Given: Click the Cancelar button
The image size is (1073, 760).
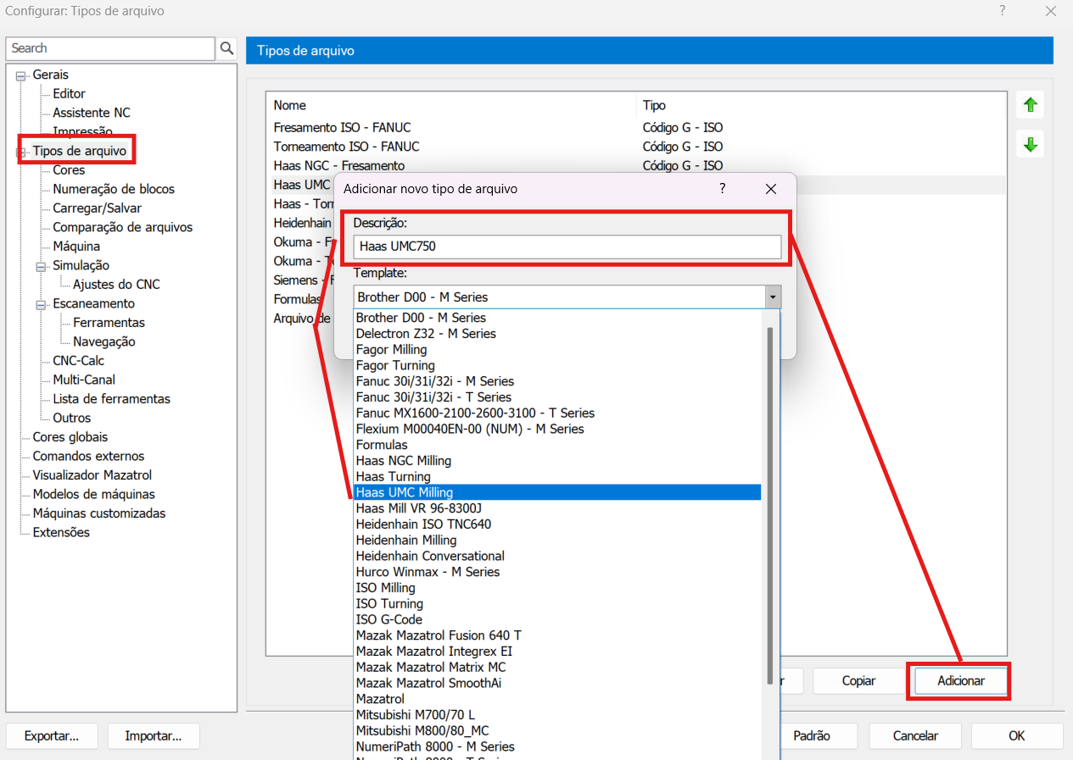Looking at the screenshot, I should pos(915,736).
